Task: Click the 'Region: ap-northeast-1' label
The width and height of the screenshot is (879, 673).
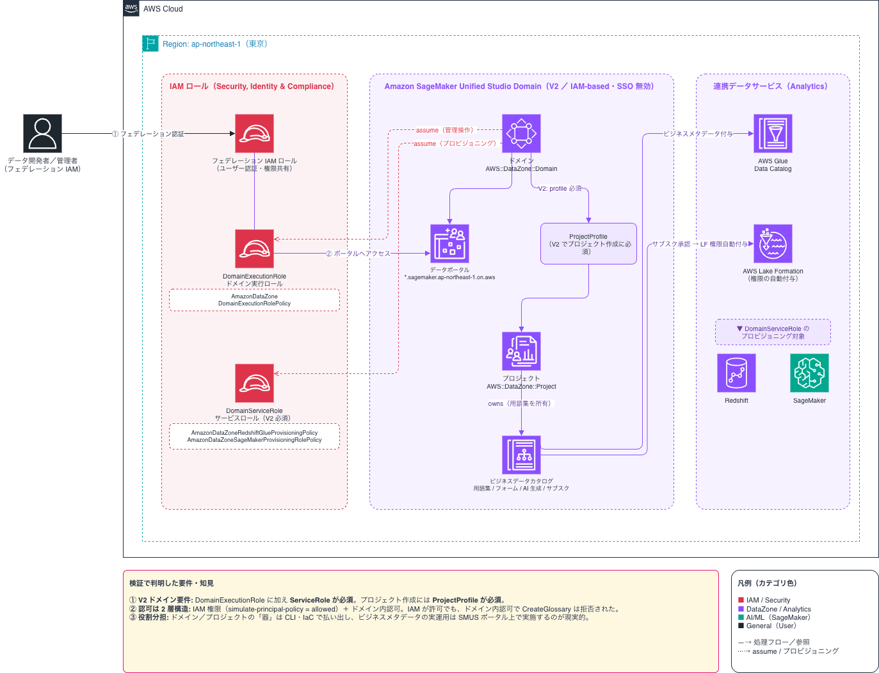Action: point(215,44)
